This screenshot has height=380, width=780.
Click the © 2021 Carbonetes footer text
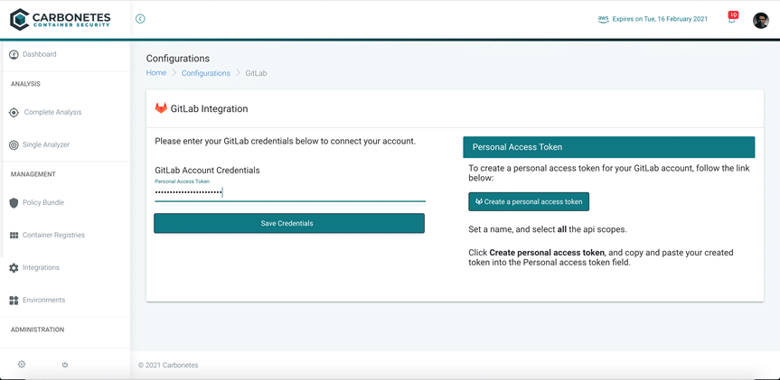(x=168, y=365)
